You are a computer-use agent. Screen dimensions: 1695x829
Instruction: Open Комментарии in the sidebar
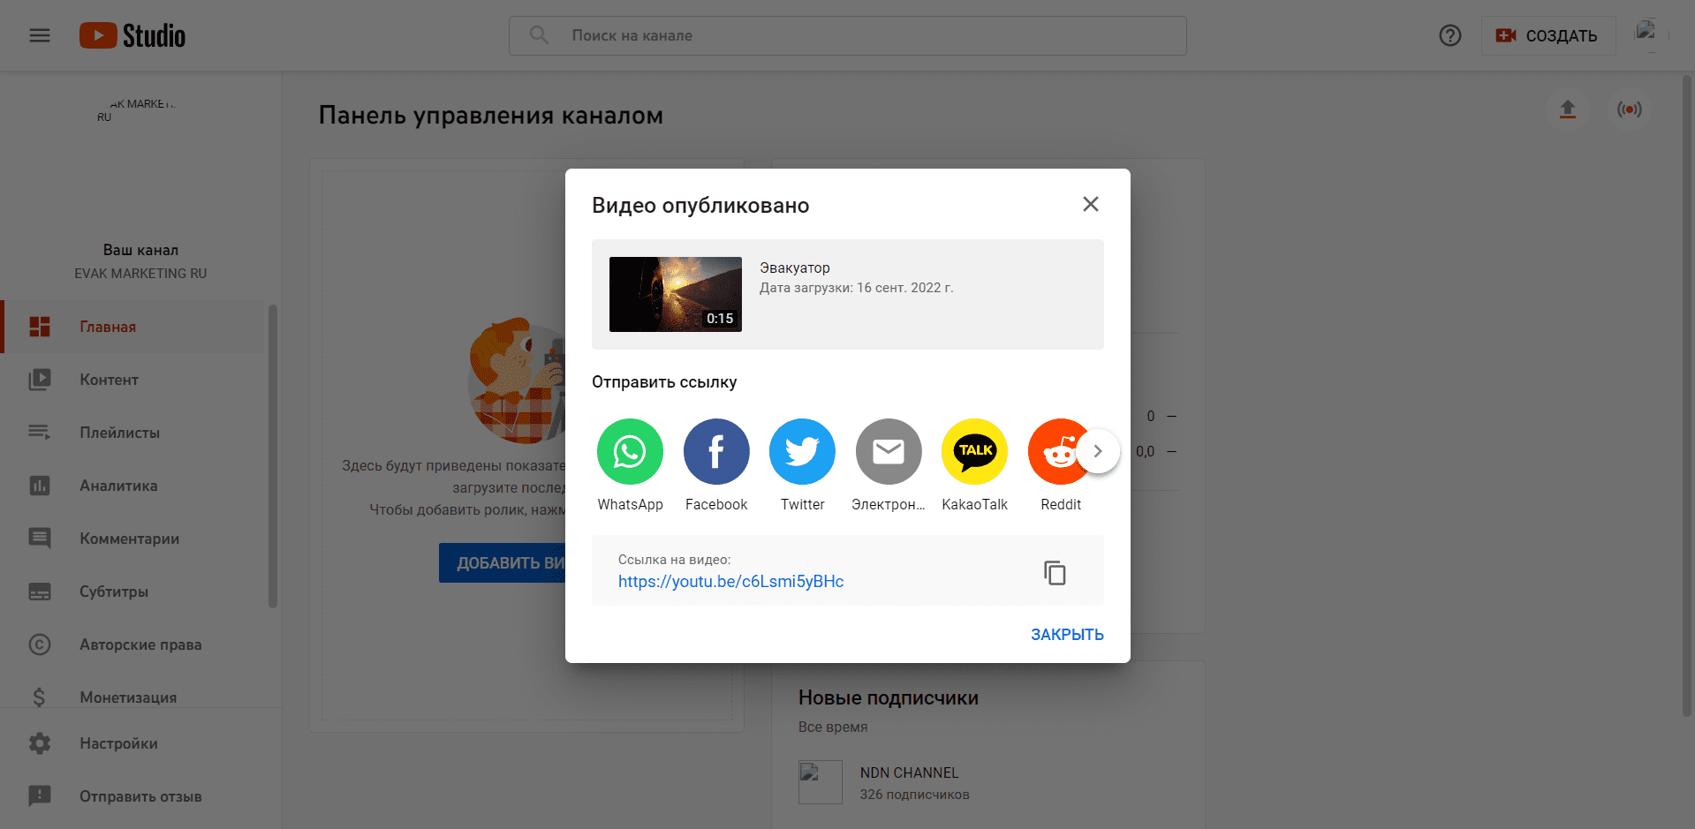[x=133, y=539]
